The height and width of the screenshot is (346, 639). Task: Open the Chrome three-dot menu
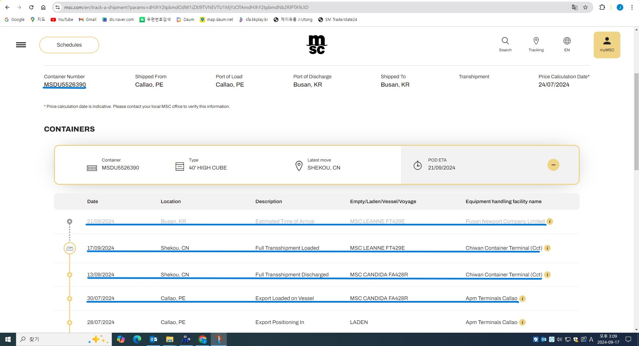(x=632, y=7)
